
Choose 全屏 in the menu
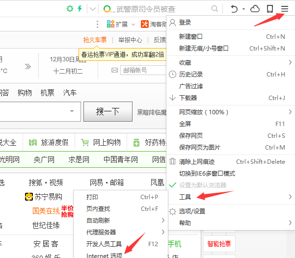click(231, 124)
